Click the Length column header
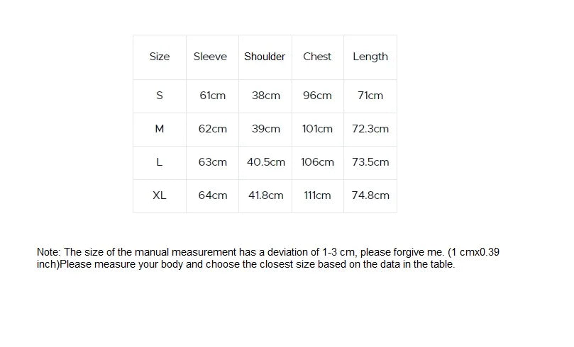The height and width of the screenshot is (347, 574). point(370,57)
